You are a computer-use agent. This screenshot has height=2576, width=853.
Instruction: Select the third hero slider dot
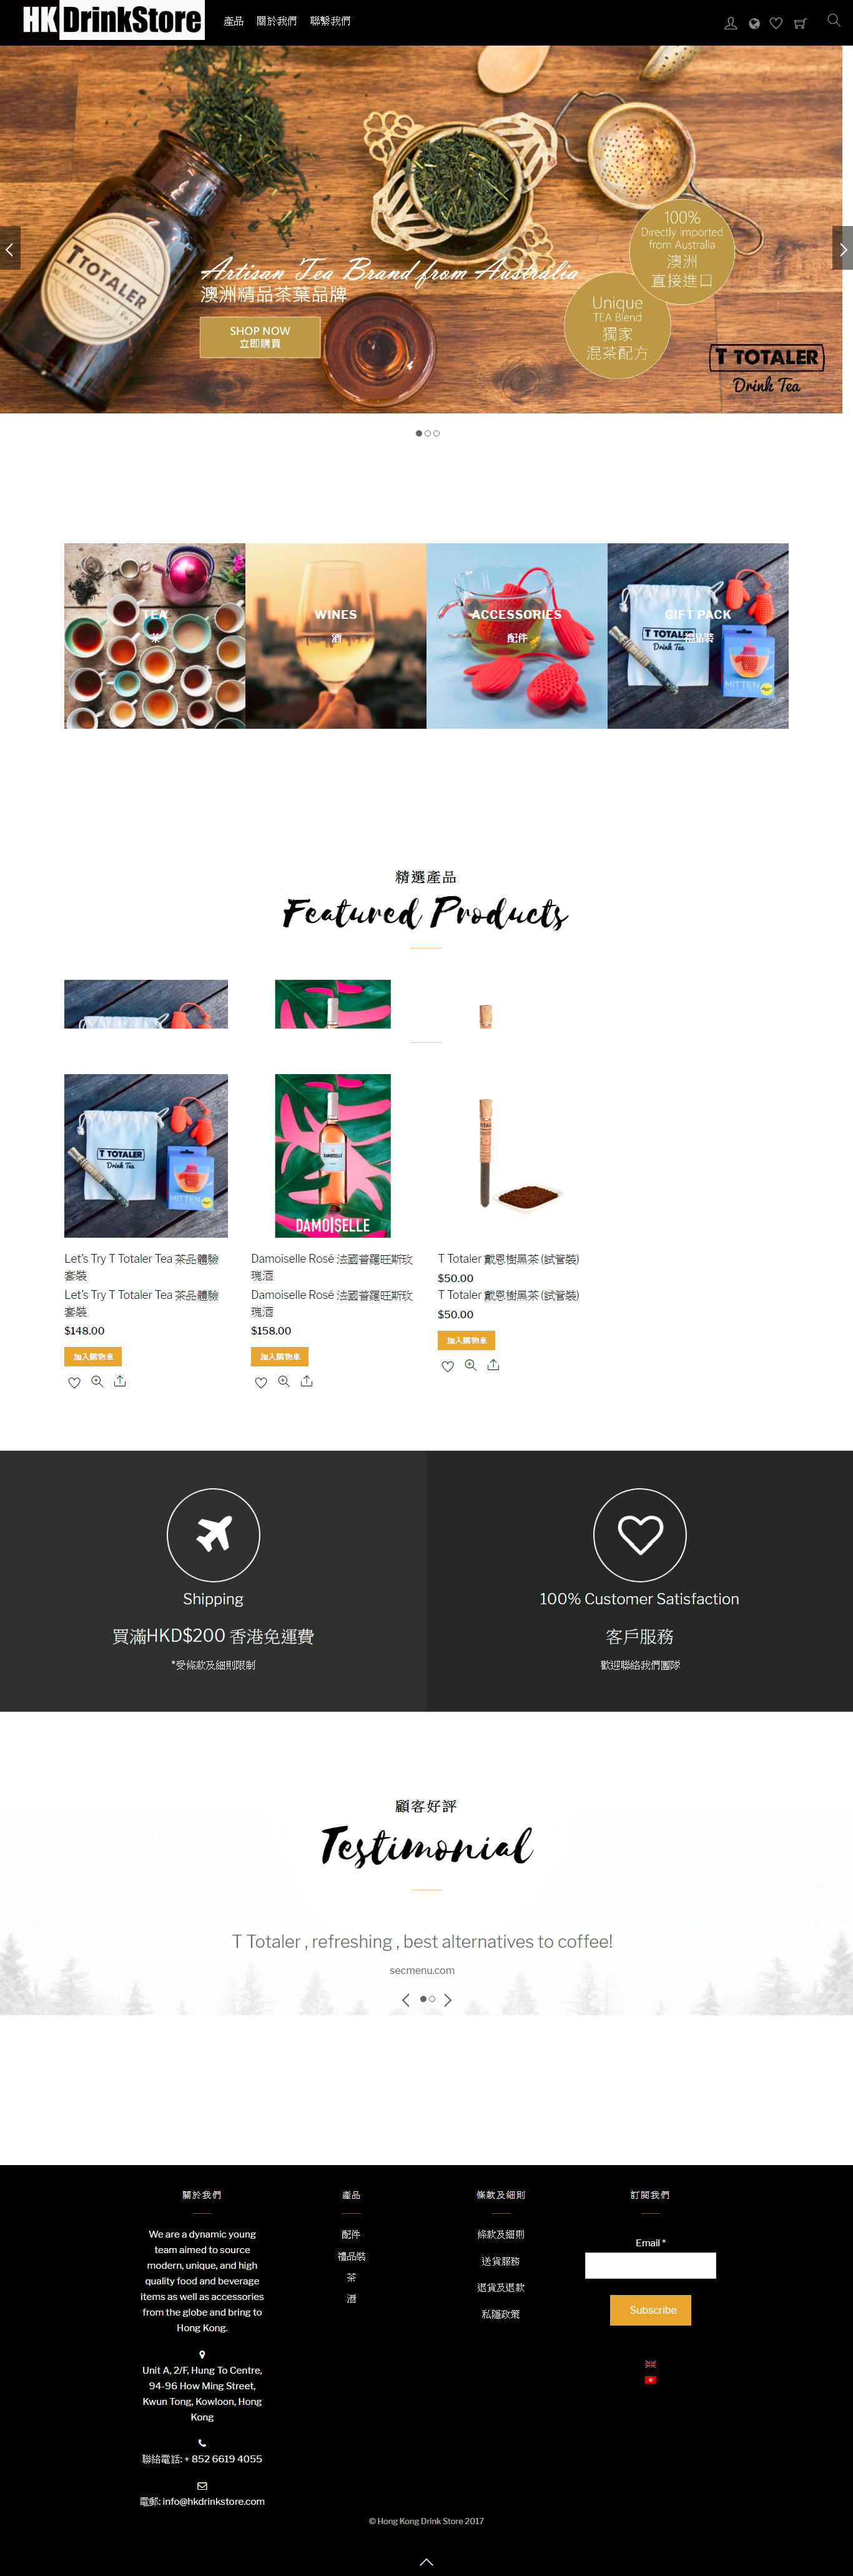(437, 433)
